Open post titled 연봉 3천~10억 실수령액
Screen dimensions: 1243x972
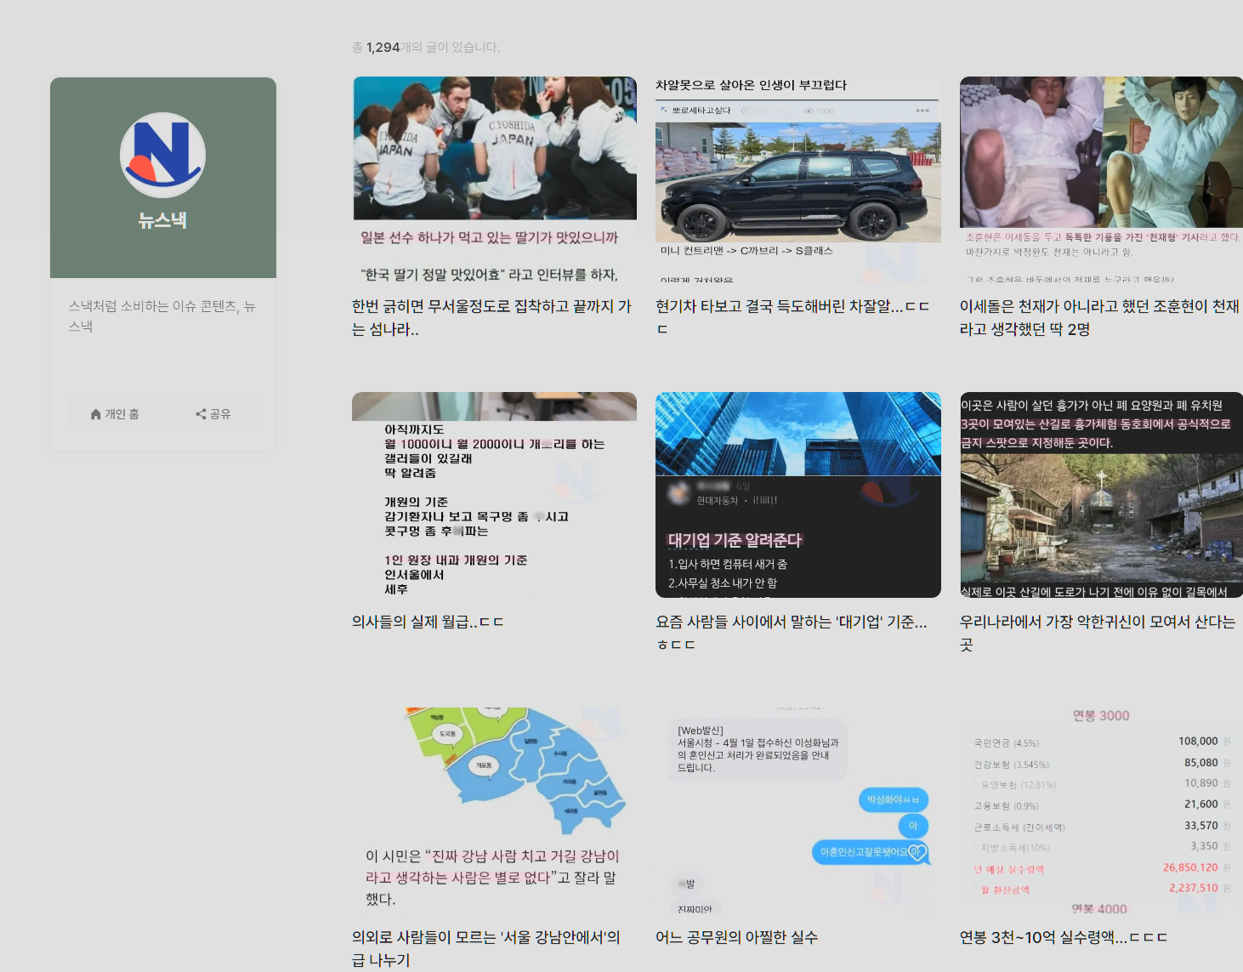pos(1064,937)
